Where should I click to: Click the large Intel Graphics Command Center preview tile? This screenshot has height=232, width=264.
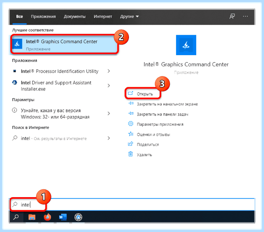(x=186, y=45)
